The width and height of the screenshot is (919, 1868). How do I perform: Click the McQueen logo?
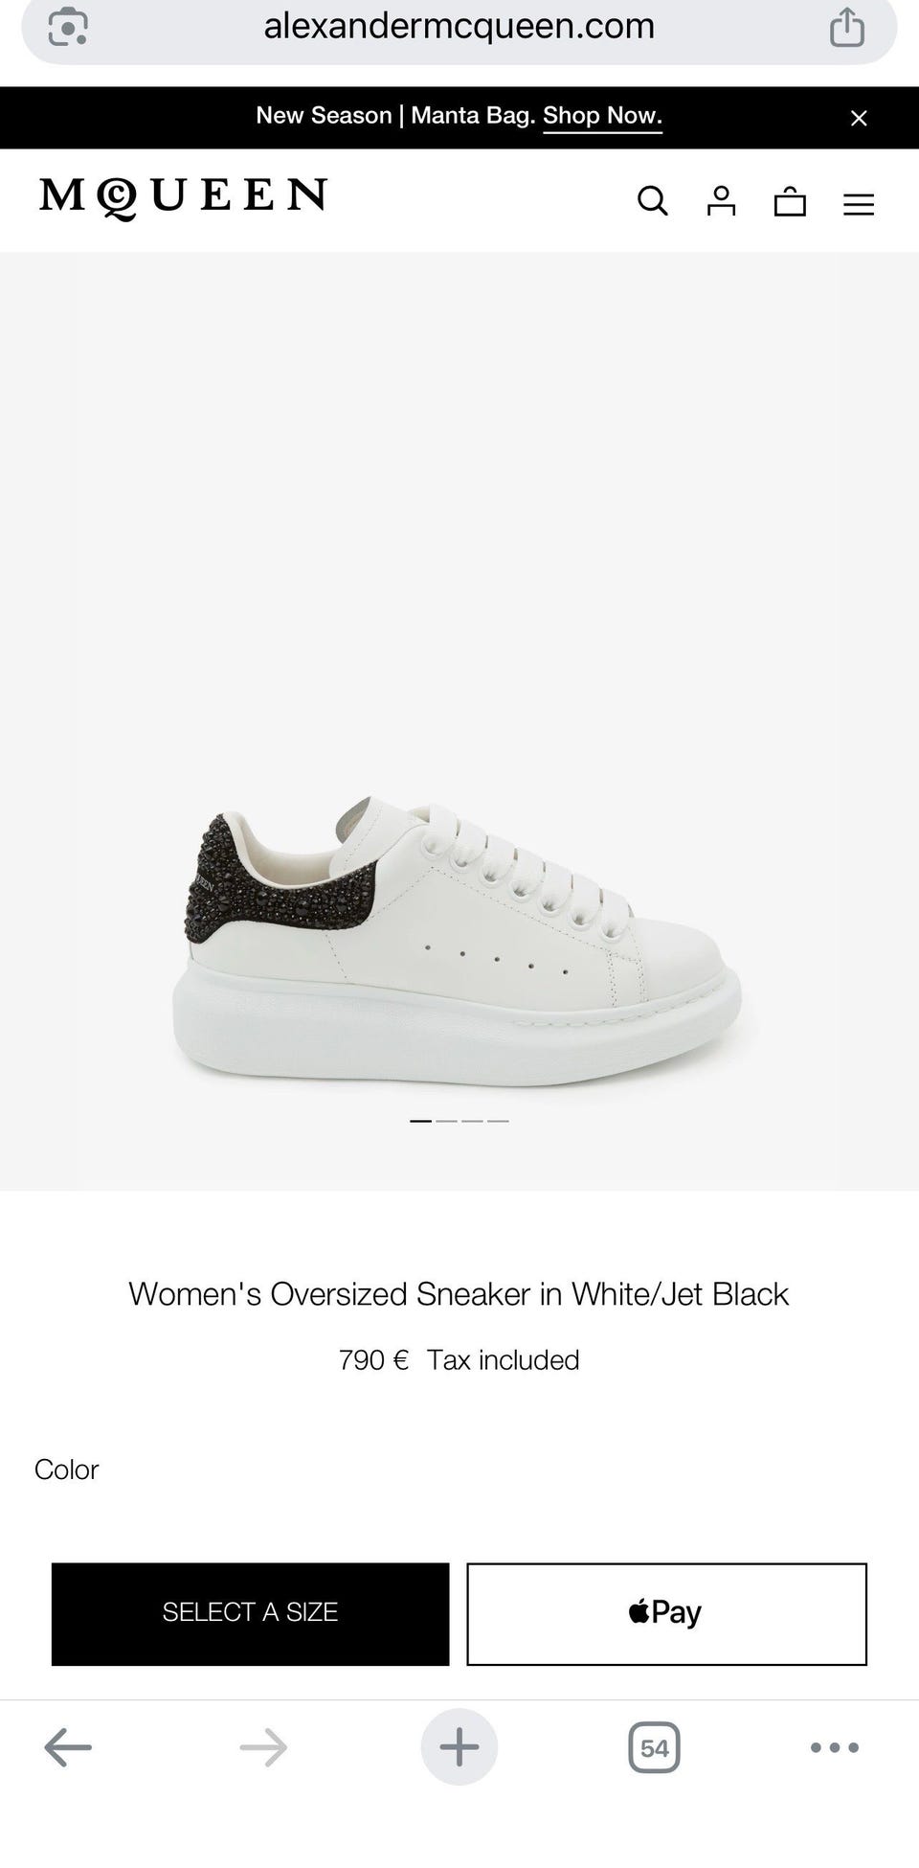[x=183, y=198]
